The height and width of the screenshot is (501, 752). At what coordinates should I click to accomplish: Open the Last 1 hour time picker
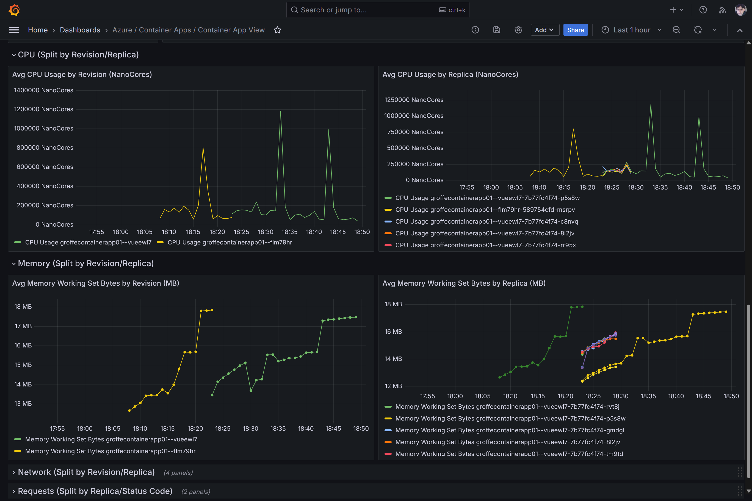tap(631, 30)
